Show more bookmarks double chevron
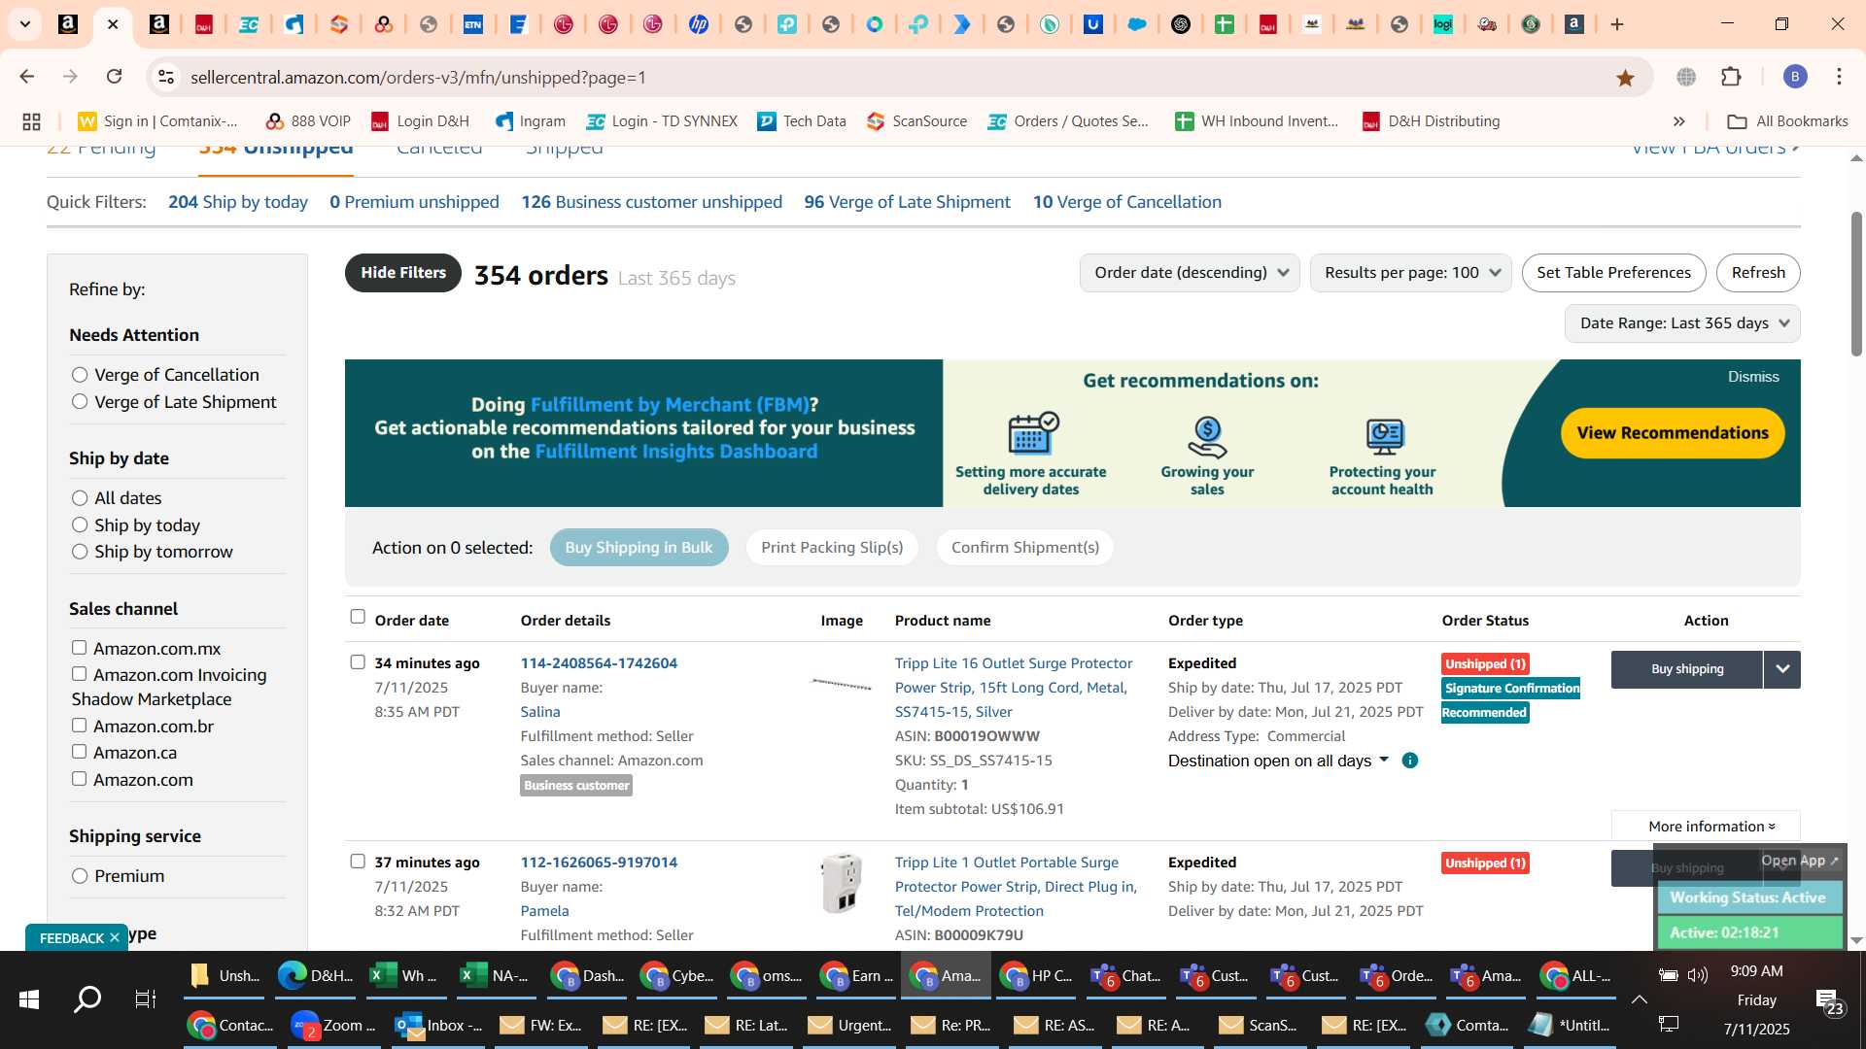This screenshot has height=1049, width=1866. (x=1678, y=121)
